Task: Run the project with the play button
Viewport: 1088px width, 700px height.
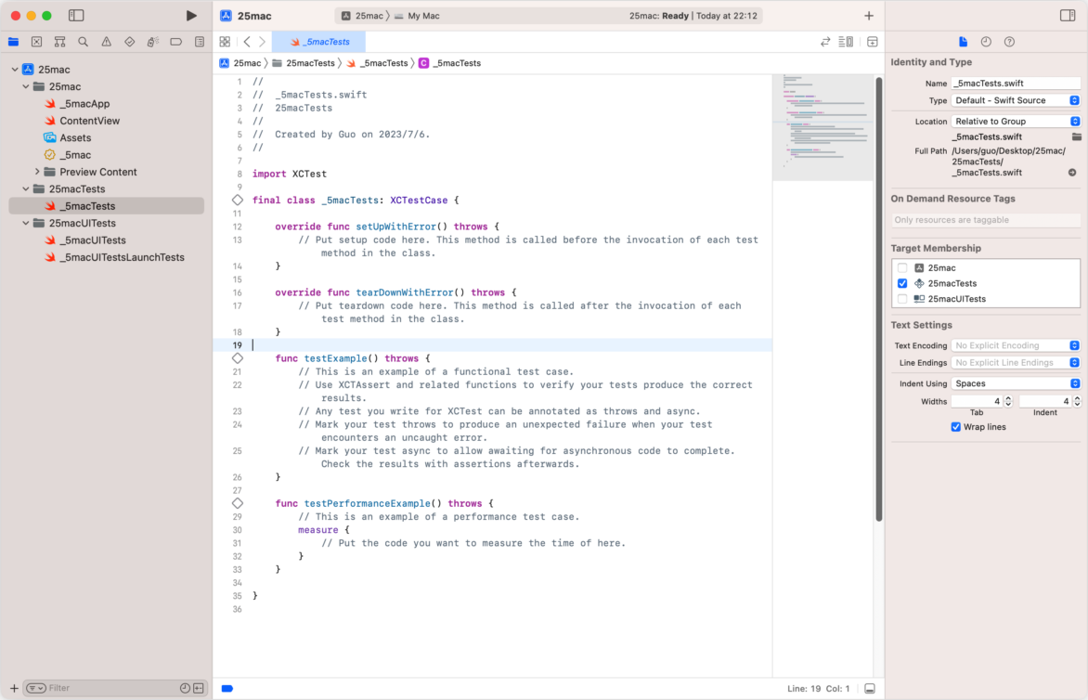Action: 191,15
